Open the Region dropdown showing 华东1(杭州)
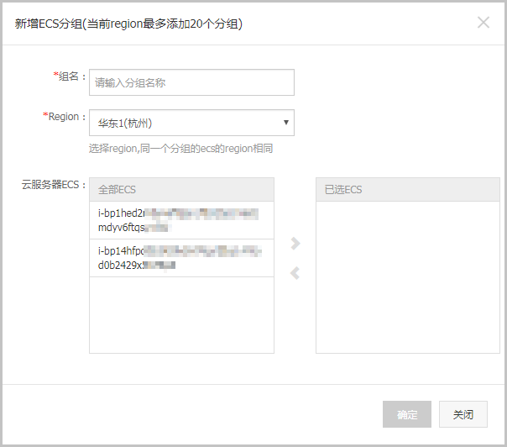Screen dimensions: 507x447 tap(191, 123)
